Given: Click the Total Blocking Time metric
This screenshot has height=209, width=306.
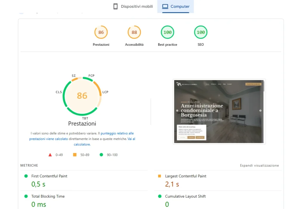Looking at the screenshot, I should pyautogui.click(x=48, y=196).
